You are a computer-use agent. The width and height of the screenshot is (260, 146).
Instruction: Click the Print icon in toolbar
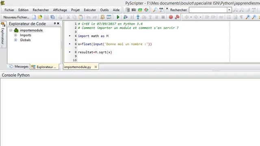pyautogui.click(x=60, y=17)
